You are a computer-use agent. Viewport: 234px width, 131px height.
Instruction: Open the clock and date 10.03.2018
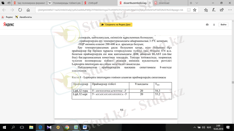pyautogui.click(x=218, y=127)
